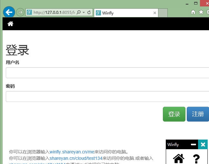Open a new tab beside Winfly

pyautogui.click(x=163, y=13)
